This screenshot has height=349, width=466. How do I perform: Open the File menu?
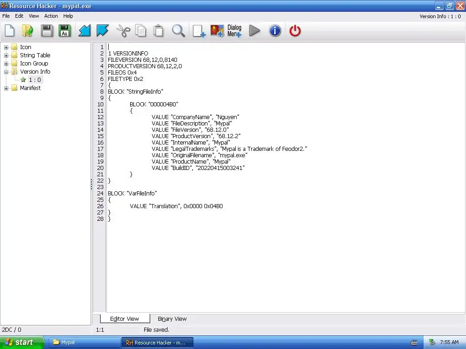6,16
